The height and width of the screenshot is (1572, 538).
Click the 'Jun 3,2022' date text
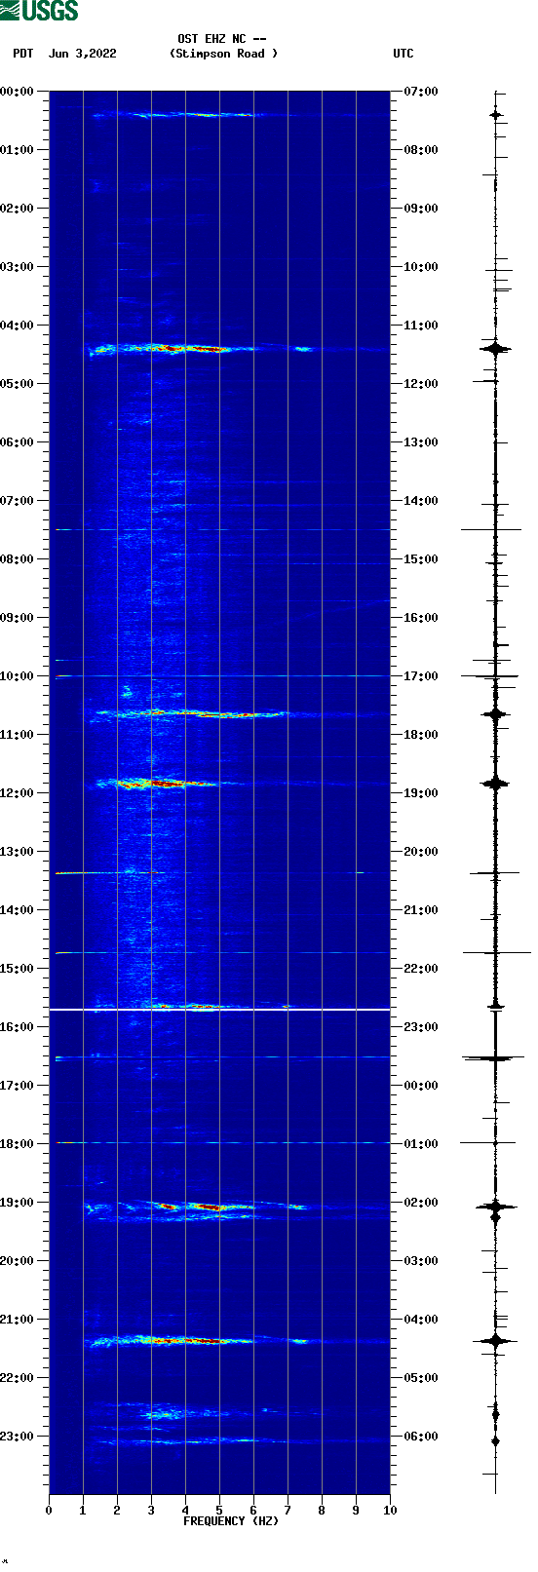pos(82,54)
